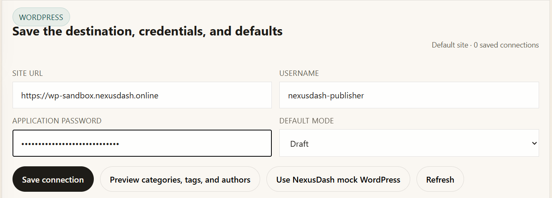Image resolution: width=552 pixels, height=198 pixels.
Task: Focus the Site URL input field
Action: [x=142, y=95]
